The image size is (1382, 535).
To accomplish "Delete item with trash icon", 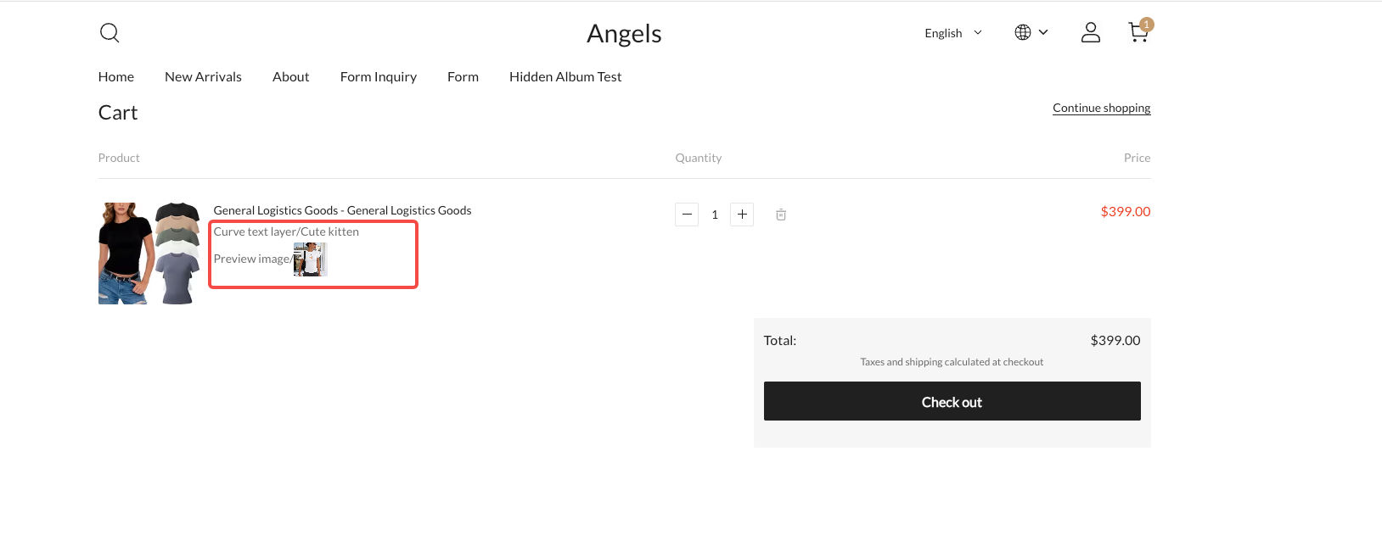I will pyautogui.click(x=781, y=215).
